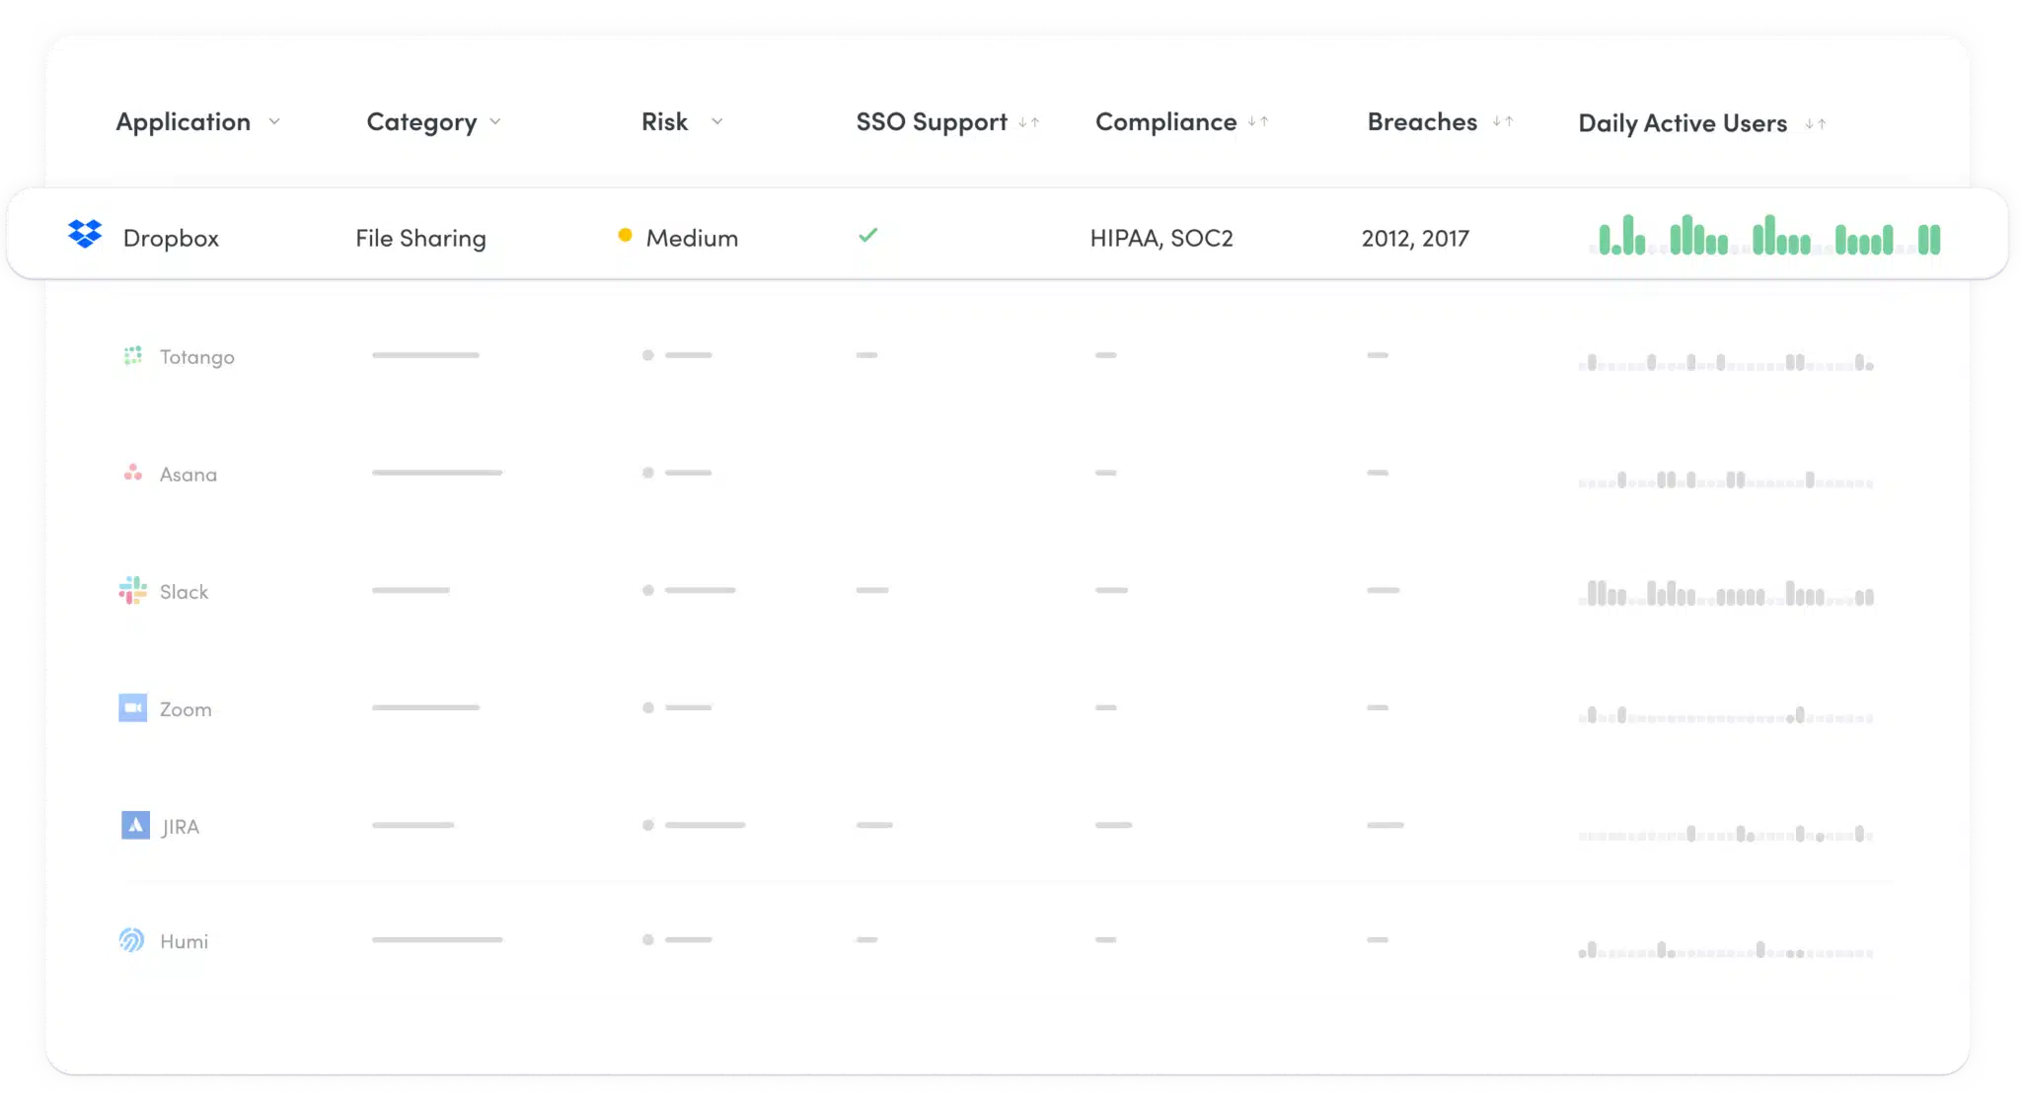
Task: Select the Slack logo icon
Action: click(132, 591)
